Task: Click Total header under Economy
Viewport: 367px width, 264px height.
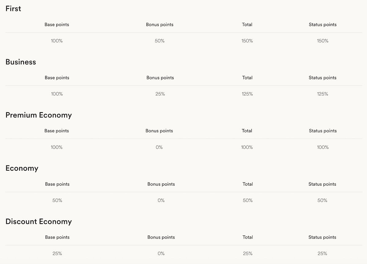Action: [248, 184]
